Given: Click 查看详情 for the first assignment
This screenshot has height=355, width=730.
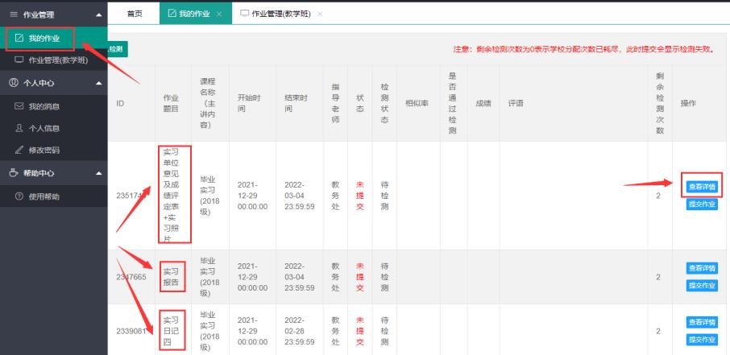Looking at the screenshot, I should tap(700, 187).
